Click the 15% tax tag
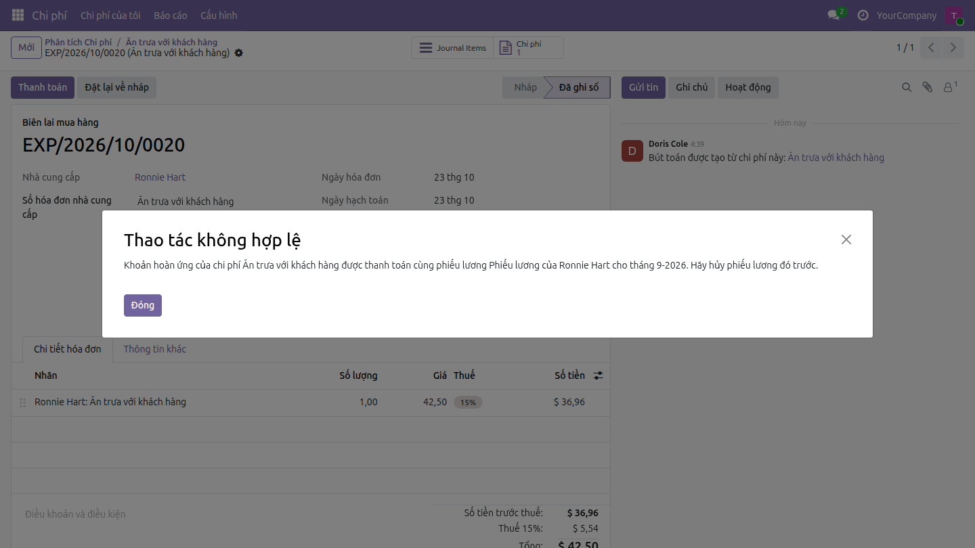 [x=468, y=403]
